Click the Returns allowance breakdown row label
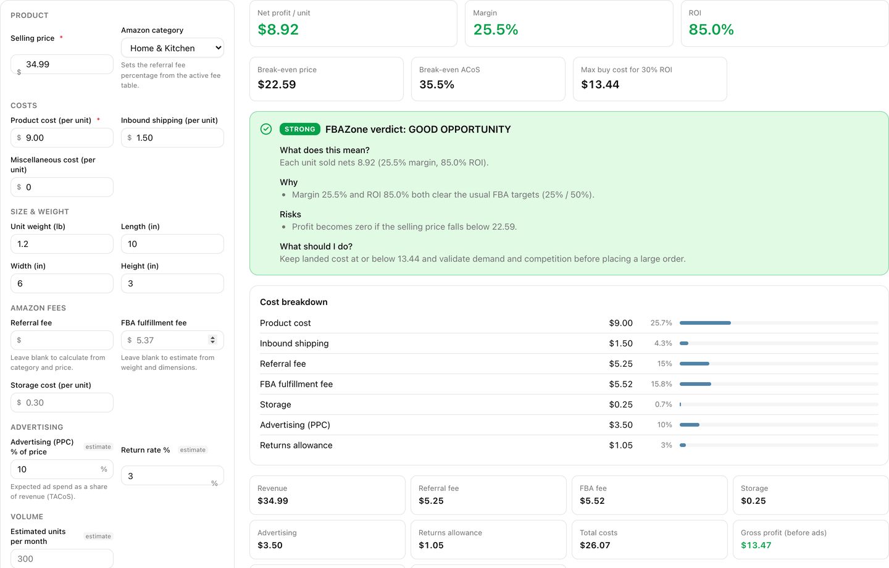889x568 pixels. [x=296, y=445]
